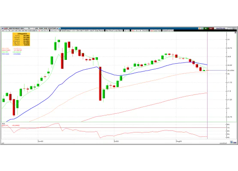
Task: Click the red MAV(100) legend label
Action: (x=6, y=50)
